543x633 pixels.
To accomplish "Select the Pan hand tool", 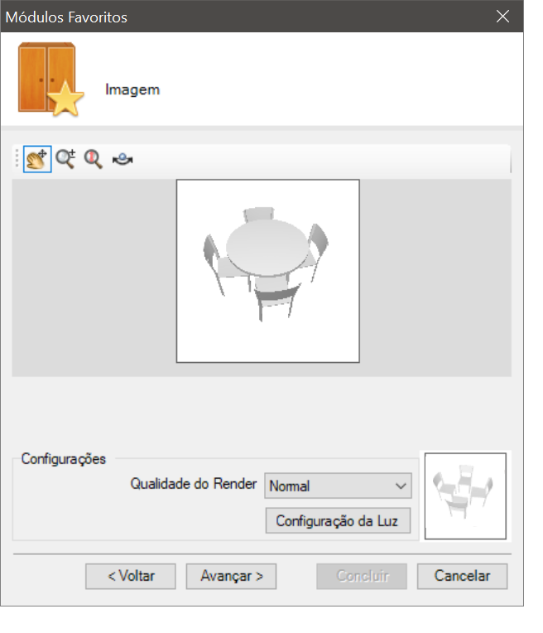I will [37, 159].
